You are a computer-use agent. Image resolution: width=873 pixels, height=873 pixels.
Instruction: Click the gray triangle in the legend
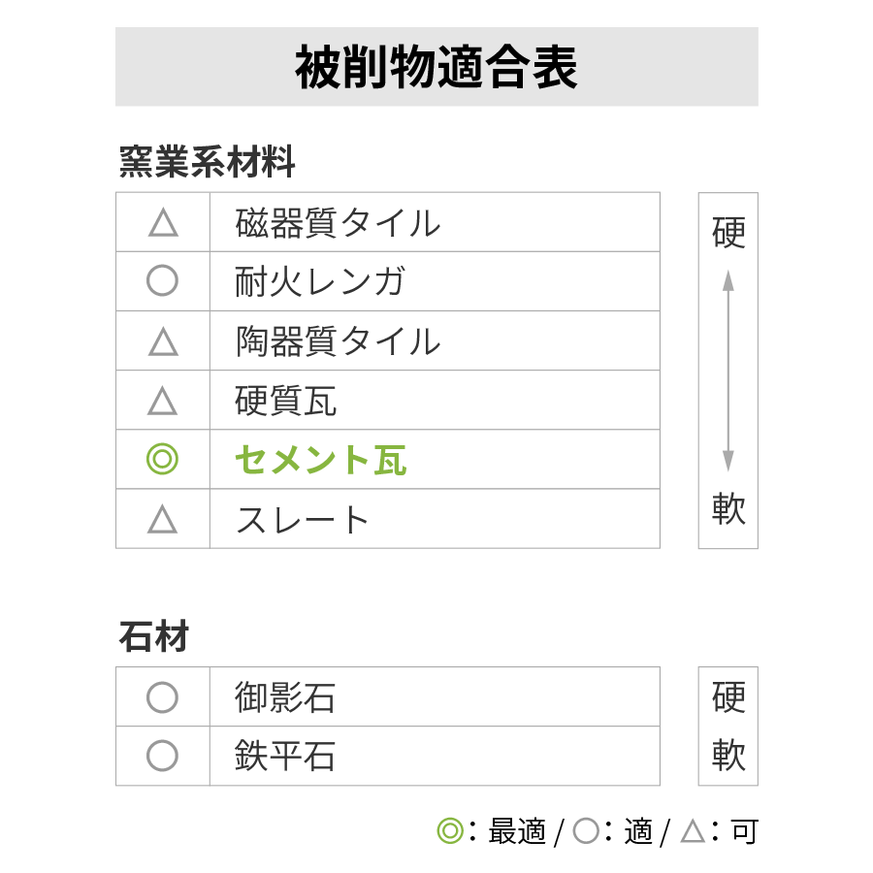coord(694,830)
